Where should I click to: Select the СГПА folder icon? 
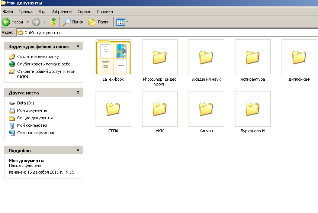click(x=113, y=109)
